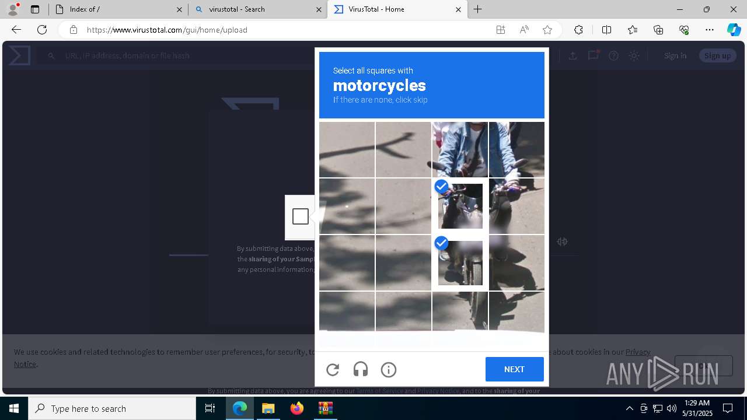Click VirusTotal upload file icon

(x=573, y=55)
